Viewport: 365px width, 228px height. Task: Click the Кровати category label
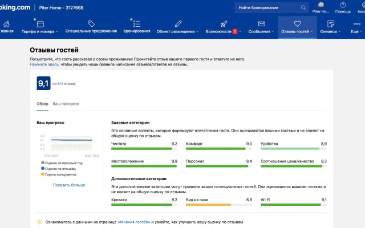[119, 200]
